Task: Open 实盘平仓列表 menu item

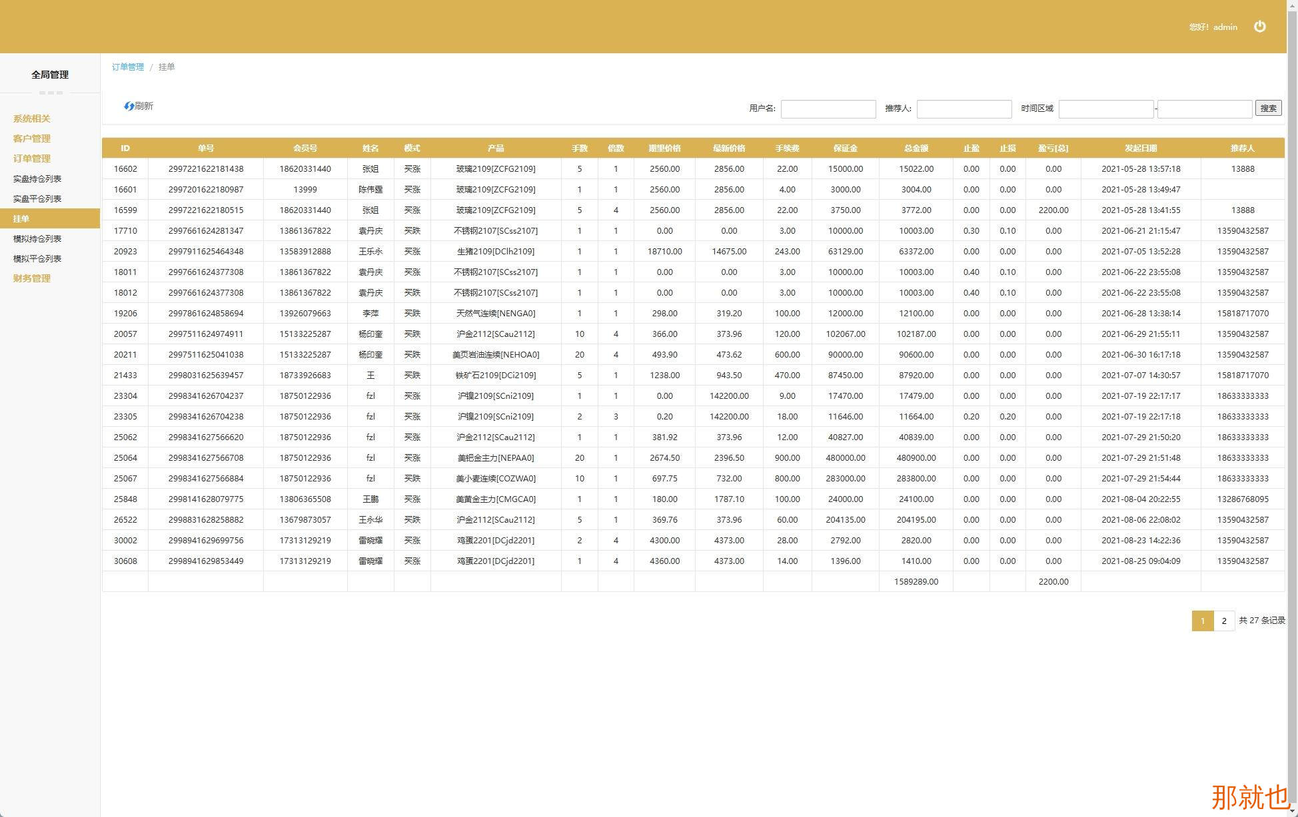Action: click(x=37, y=198)
